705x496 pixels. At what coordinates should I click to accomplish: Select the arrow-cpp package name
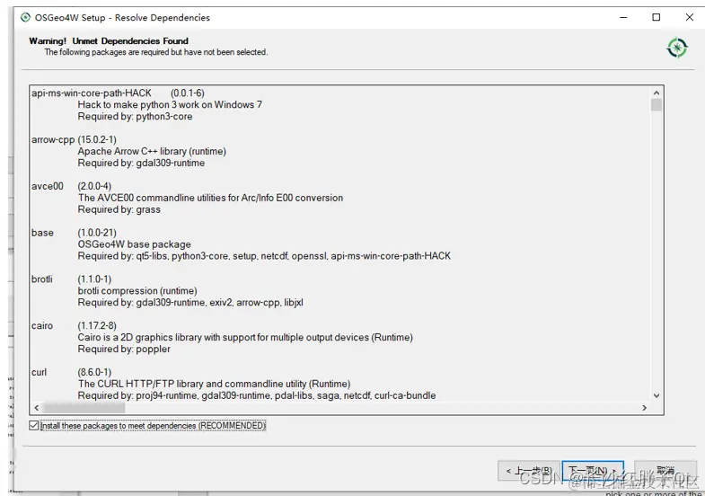coord(53,140)
